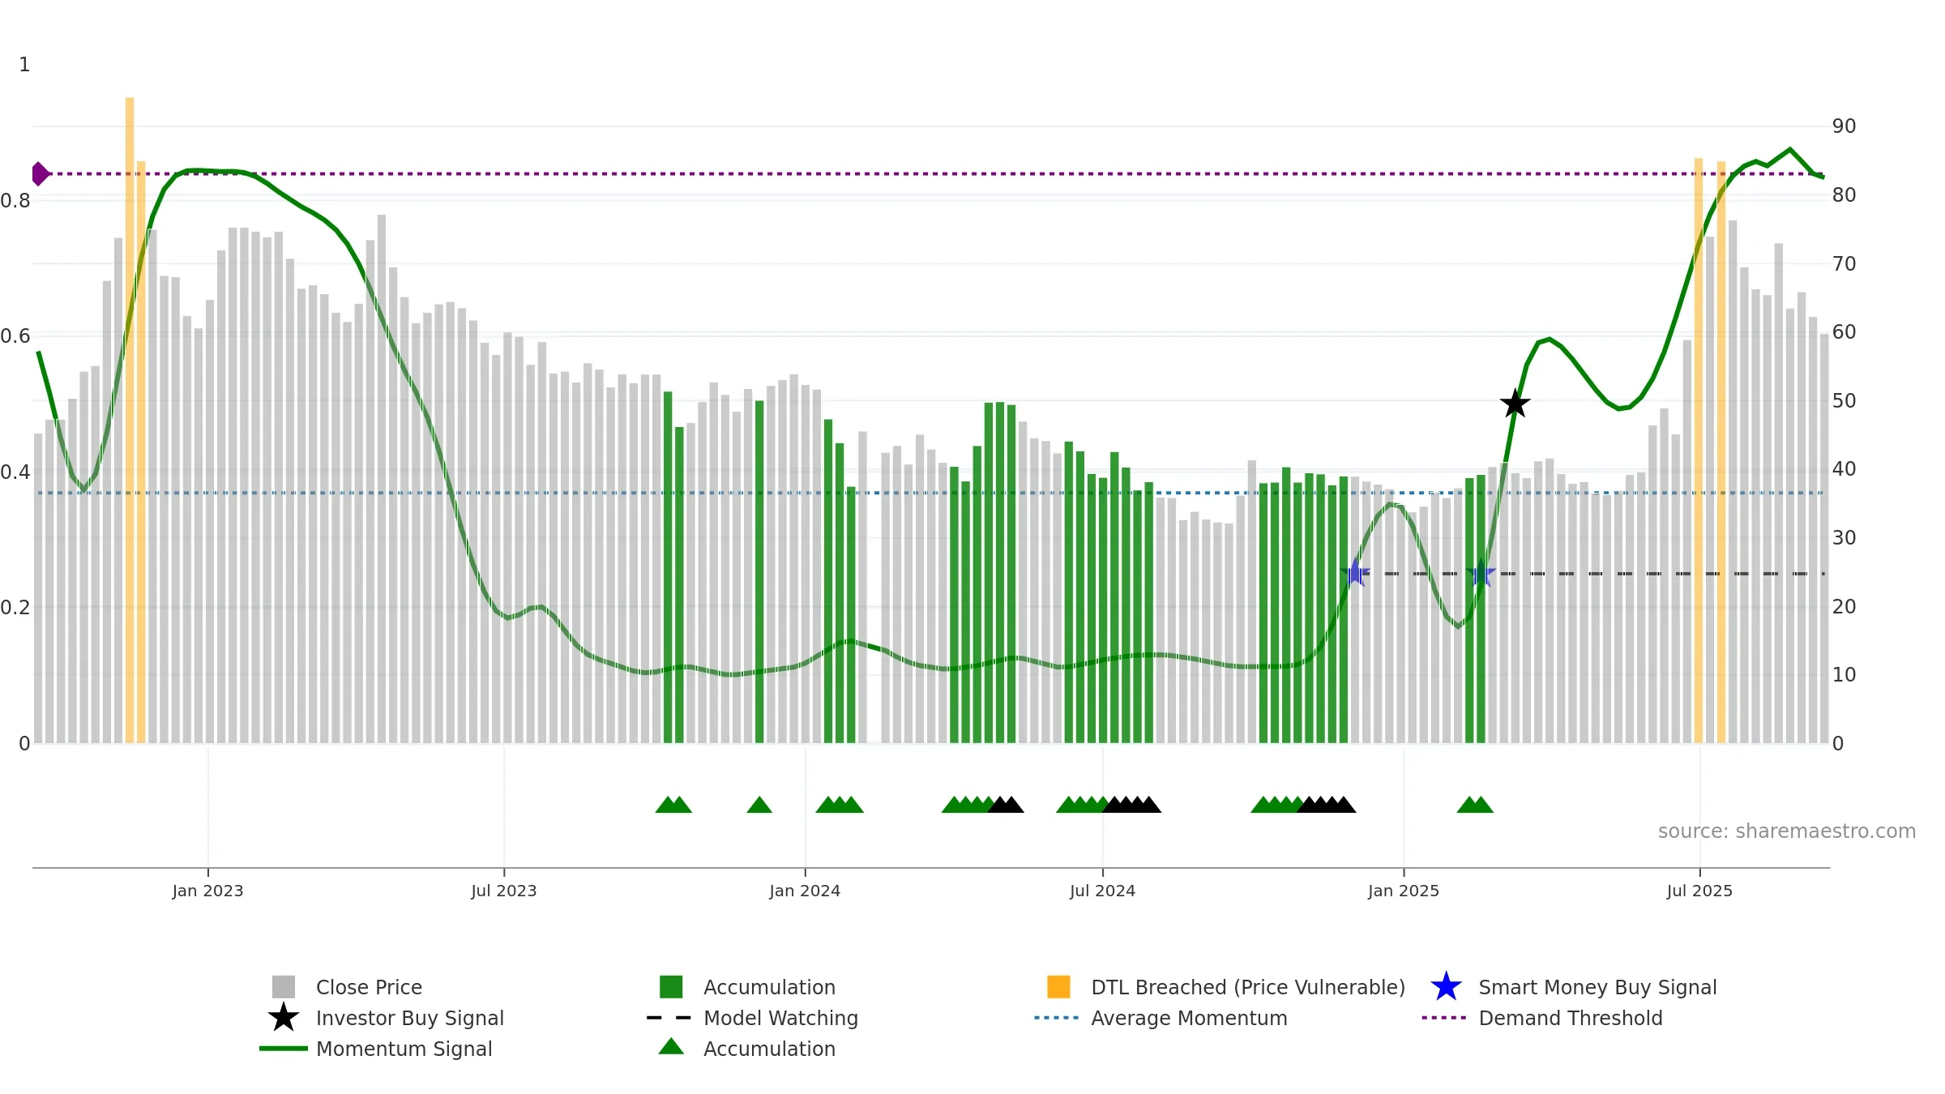Toggle the Close Price legend label
This screenshot has height=1094, width=1945.
coord(369,987)
